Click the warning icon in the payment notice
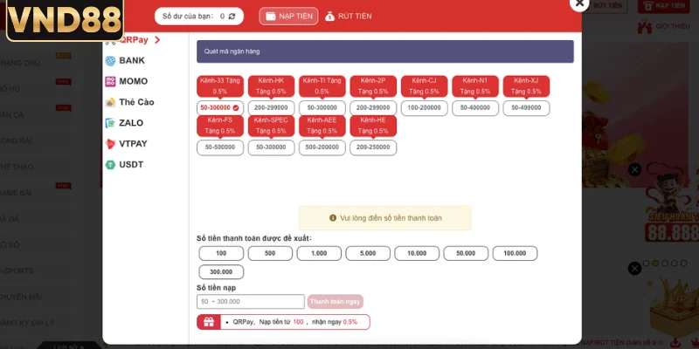Screen dimensions: 699x349 pyautogui.click(x=333, y=217)
